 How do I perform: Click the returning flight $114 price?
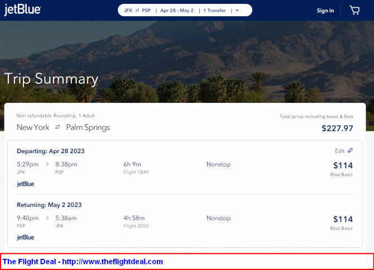coord(343,219)
